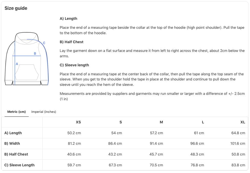Click the B) Half Chest row label
The height and width of the screenshot is (173, 250).
(16, 154)
